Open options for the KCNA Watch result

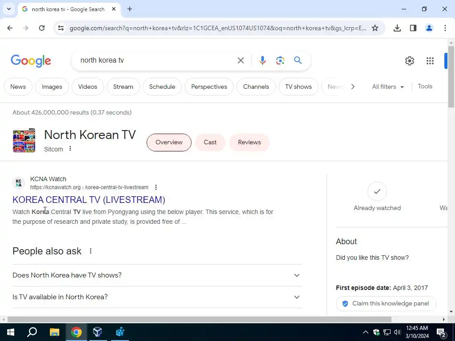[x=156, y=187]
